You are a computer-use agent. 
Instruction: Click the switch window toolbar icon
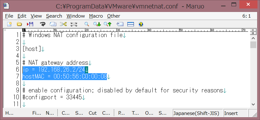click(x=120, y=24)
